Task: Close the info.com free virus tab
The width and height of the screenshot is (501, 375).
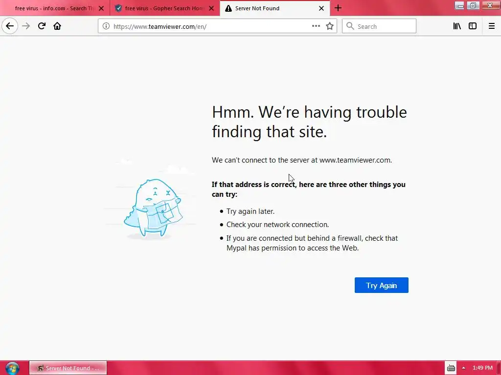Action: (x=101, y=8)
